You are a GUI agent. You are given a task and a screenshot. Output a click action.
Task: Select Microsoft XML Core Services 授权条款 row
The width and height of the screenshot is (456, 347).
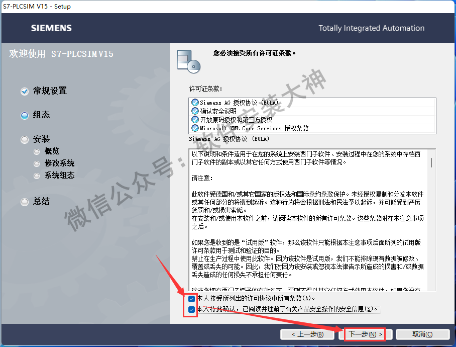[312, 128]
